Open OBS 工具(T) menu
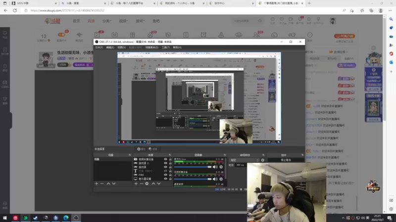This screenshot has height=222, width=396. (x=166, y=47)
